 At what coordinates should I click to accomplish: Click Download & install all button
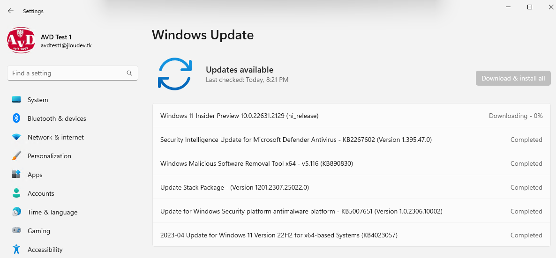click(x=513, y=78)
